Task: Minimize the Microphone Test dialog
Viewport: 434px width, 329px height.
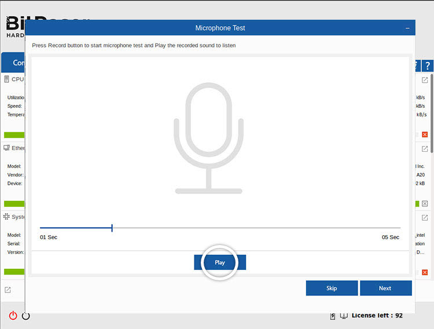Action: click(x=407, y=28)
